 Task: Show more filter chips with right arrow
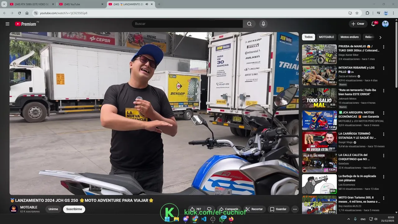tap(380, 37)
